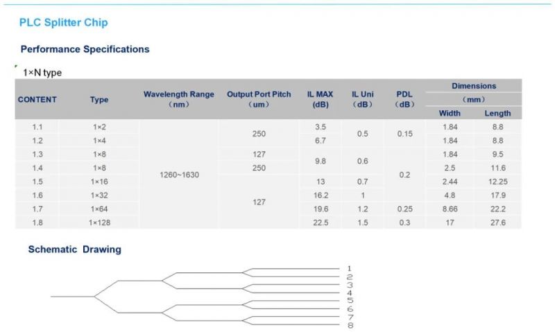Select CONTENT cell '1.1'
The width and height of the screenshot is (555, 332).
37,127
